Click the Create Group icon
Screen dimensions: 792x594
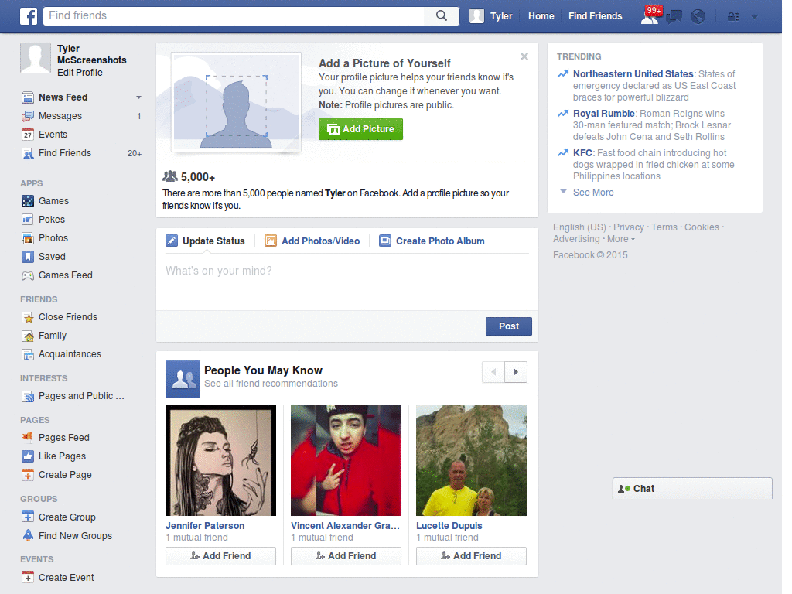click(28, 517)
